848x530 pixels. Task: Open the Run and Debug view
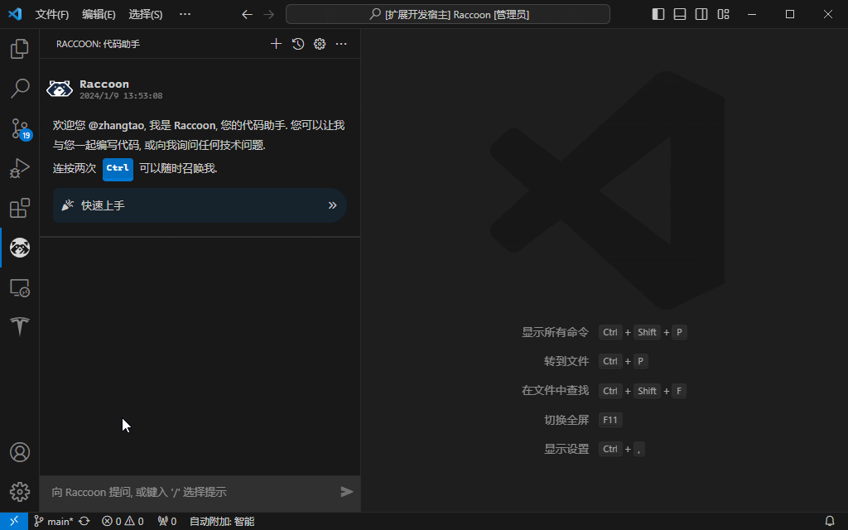coord(19,168)
